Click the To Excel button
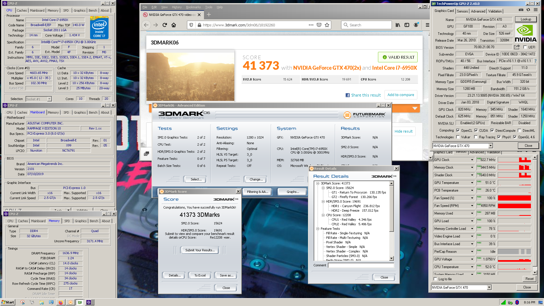The height and width of the screenshot is (306, 544). 200,275
